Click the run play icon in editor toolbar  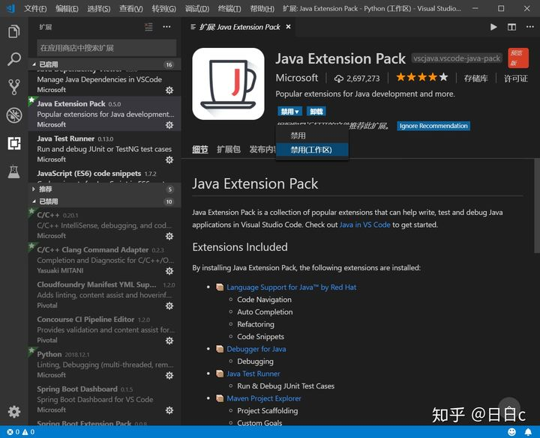point(493,27)
